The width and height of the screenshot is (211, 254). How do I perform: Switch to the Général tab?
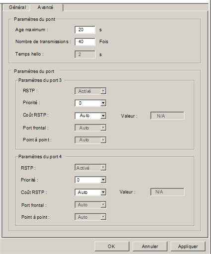coord(17,7)
